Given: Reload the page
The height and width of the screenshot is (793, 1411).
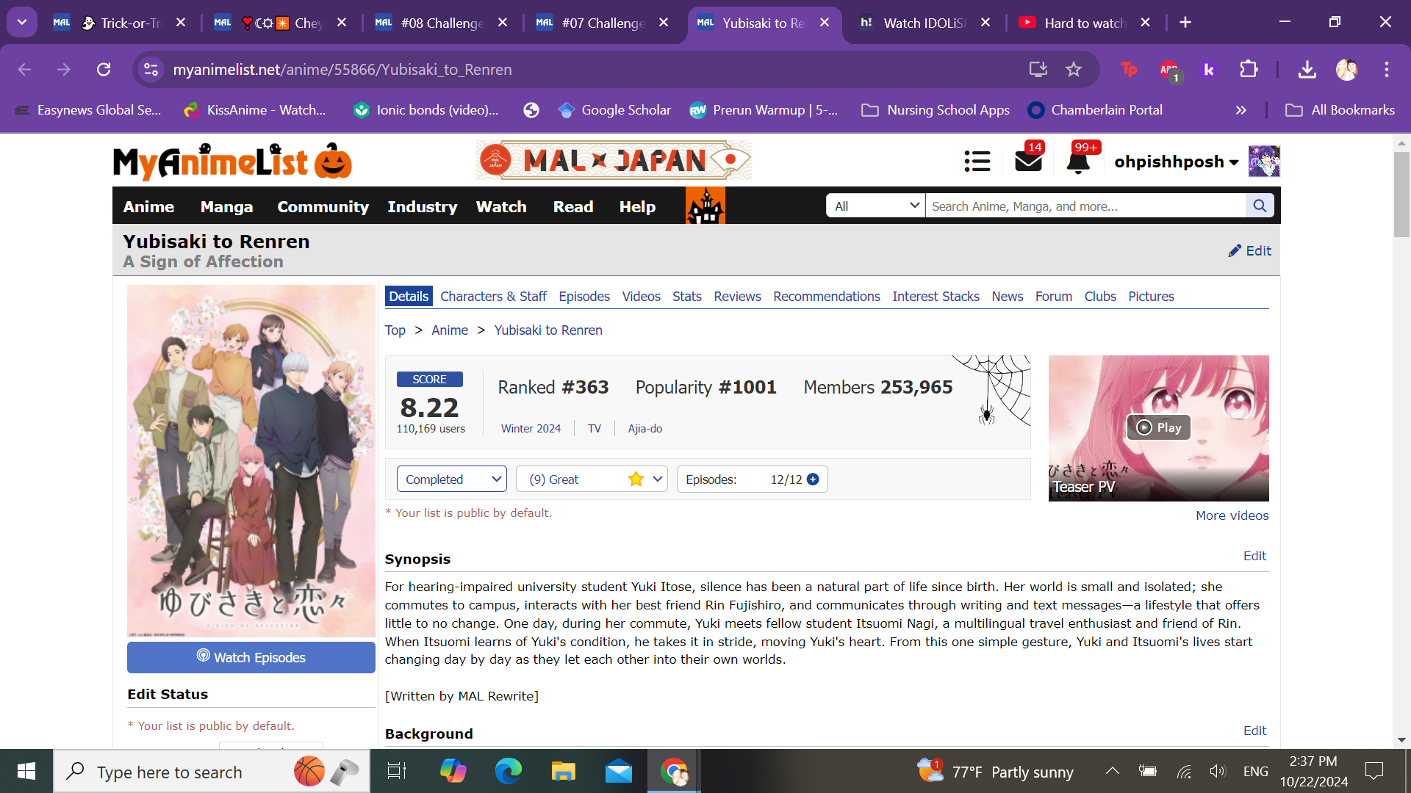Looking at the screenshot, I should (x=104, y=70).
